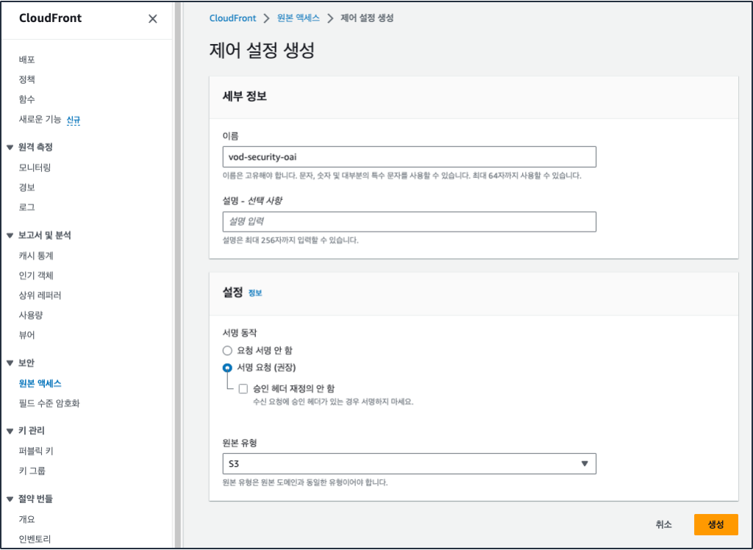Click the 제어 설정 생성 page heading
753x550 pixels.
pyautogui.click(x=263, y=51)
